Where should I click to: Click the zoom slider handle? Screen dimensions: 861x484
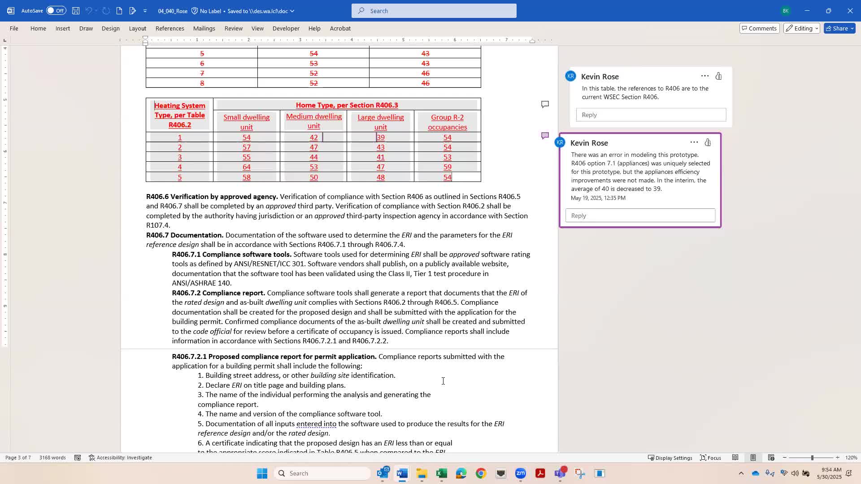pos(812,458)
